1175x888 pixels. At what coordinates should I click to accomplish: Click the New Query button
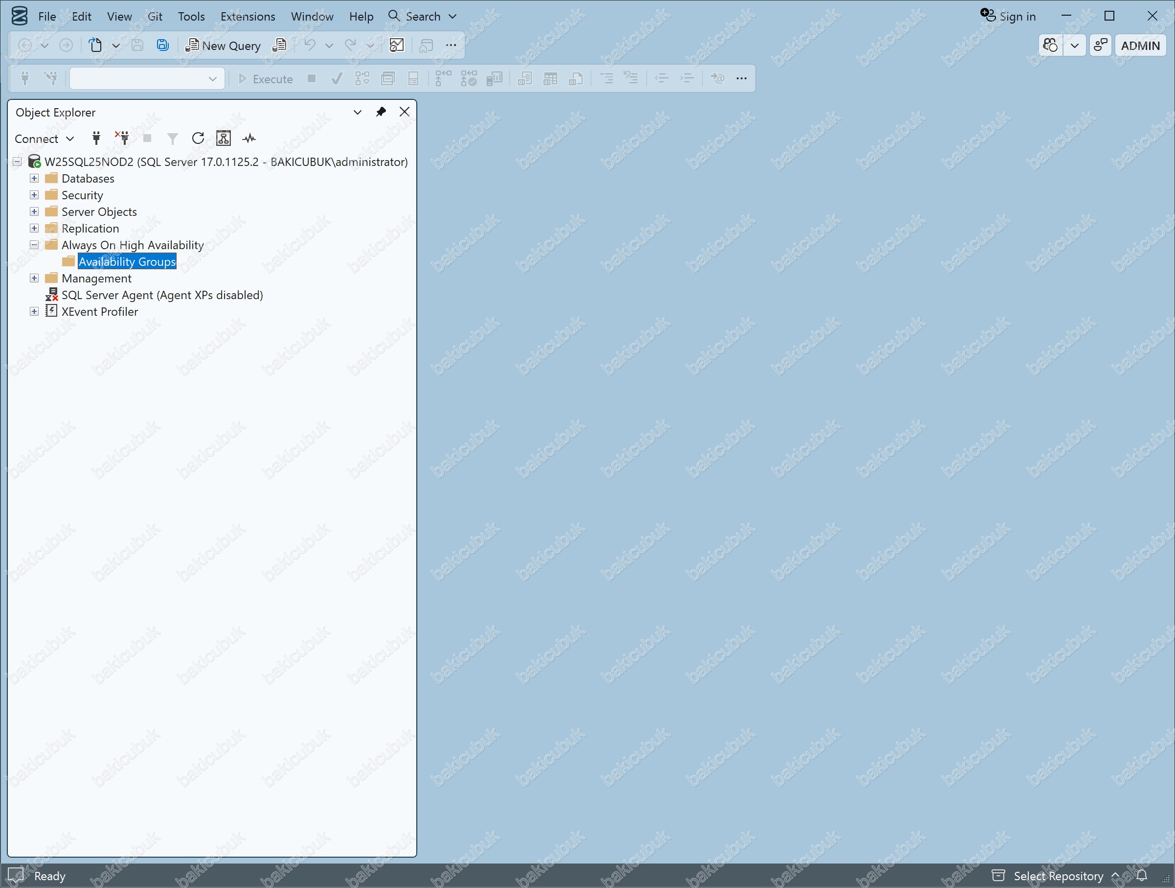pyautogui.click(x=223, y=46)
